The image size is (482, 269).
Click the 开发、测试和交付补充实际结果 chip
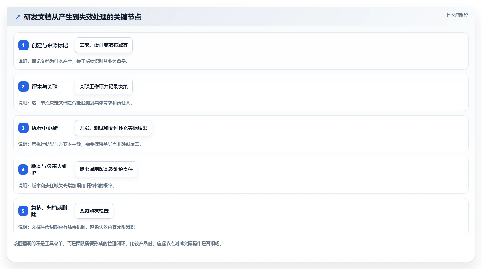[x=113, y=128]
